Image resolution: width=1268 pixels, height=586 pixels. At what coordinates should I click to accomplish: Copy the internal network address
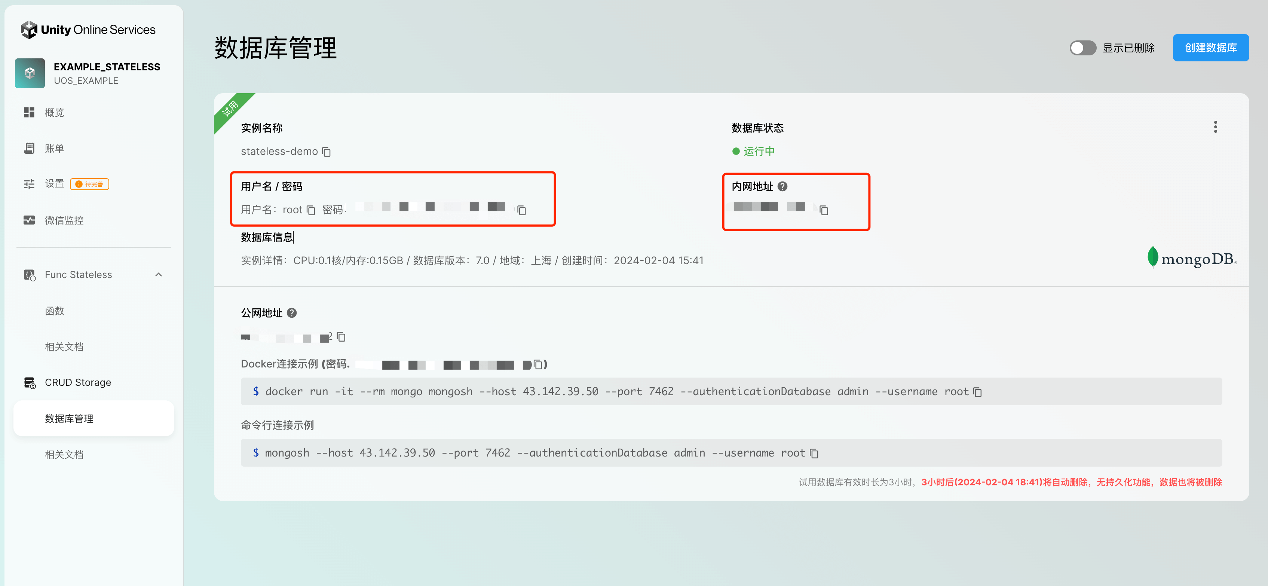(824, 210)
